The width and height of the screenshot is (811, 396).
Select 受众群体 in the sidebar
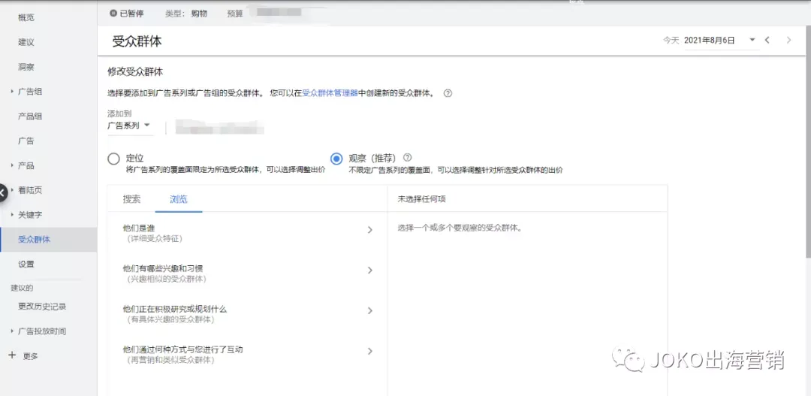pyautogui.click(x=49, y=240)
